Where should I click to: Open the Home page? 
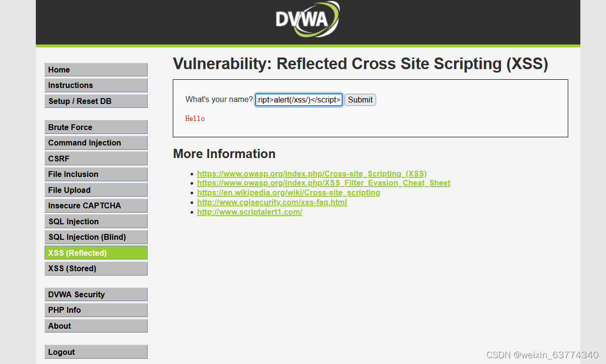tap(96, 70)
